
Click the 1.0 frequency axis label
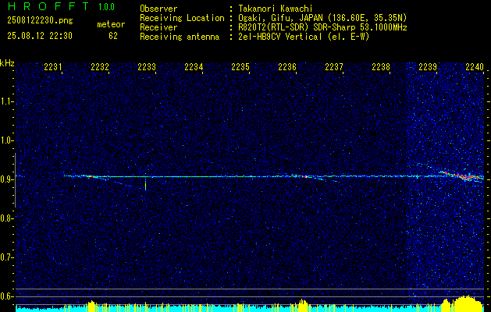pos(6,140)
